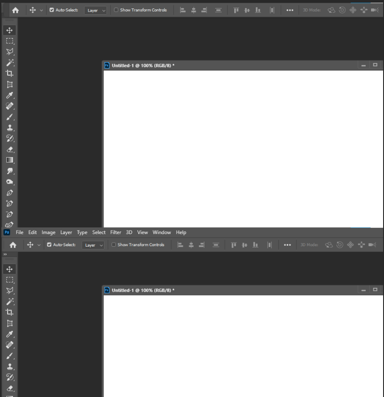Image resolution: width=384 pixels, height=397 pixels.
Task: Expand the Move tool preset chevron
Action: [x=41, y=9]
